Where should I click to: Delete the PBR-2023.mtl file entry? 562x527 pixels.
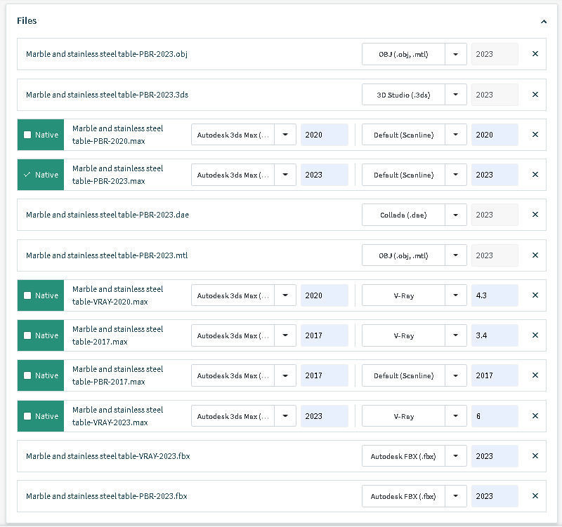[x=535, y=255]
